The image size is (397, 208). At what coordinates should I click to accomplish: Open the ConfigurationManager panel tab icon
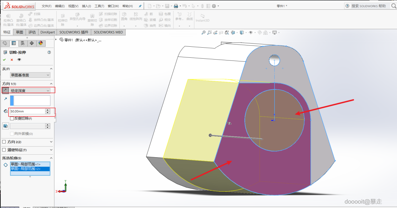click(23, 43)
